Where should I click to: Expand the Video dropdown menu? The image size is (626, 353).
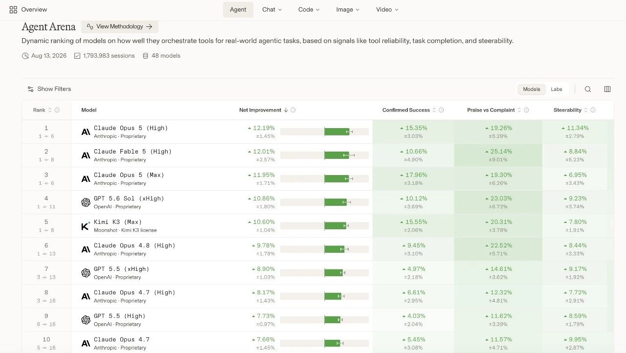tap(387, 10)
